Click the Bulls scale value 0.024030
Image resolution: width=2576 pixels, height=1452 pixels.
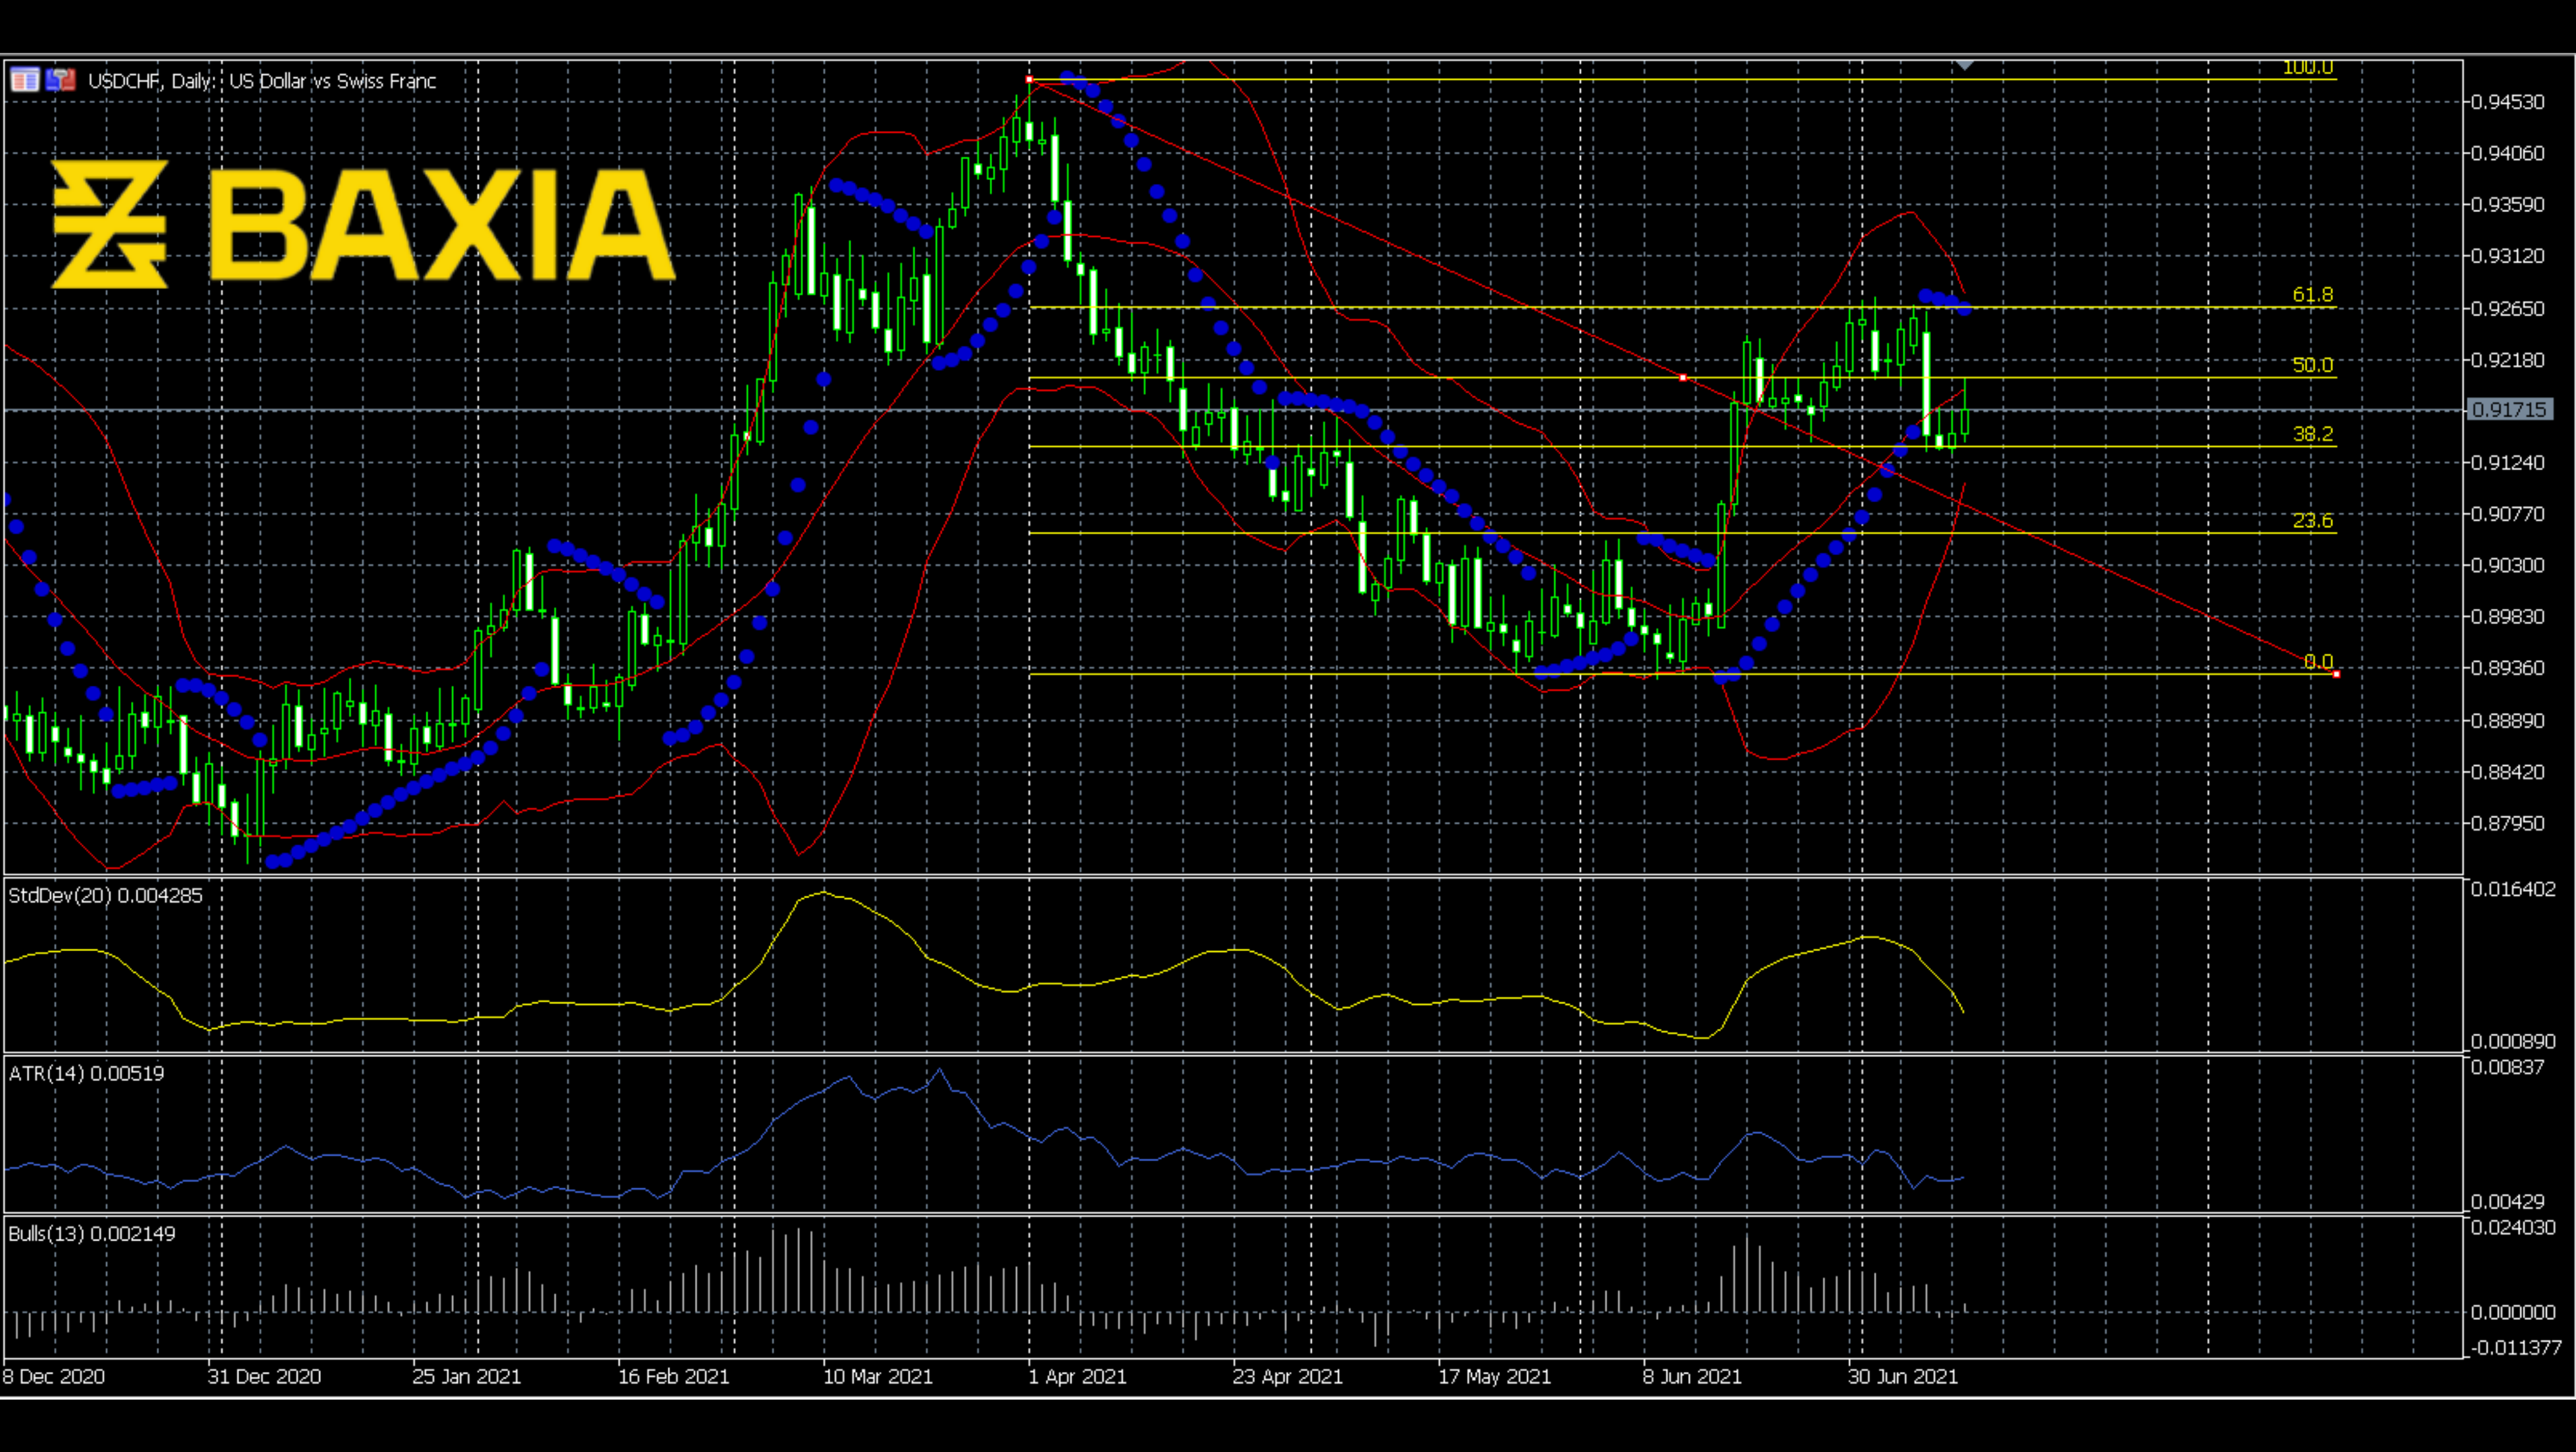click(x=2513, y=1227)
